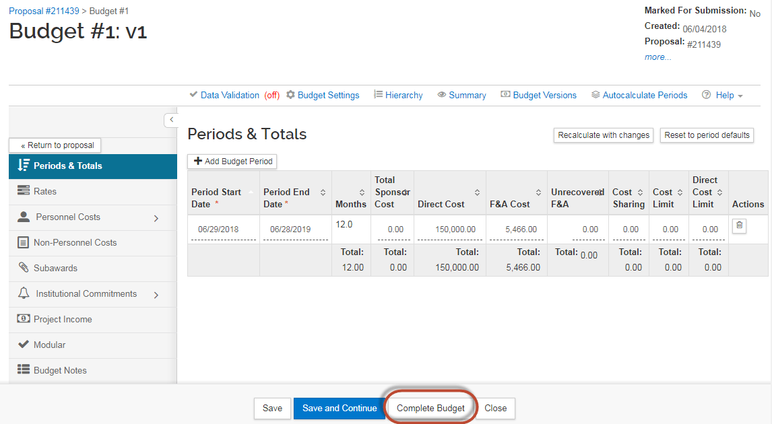Click the Hierarchy list icon
Screen dimensions: 772x424
pos(378,94)
